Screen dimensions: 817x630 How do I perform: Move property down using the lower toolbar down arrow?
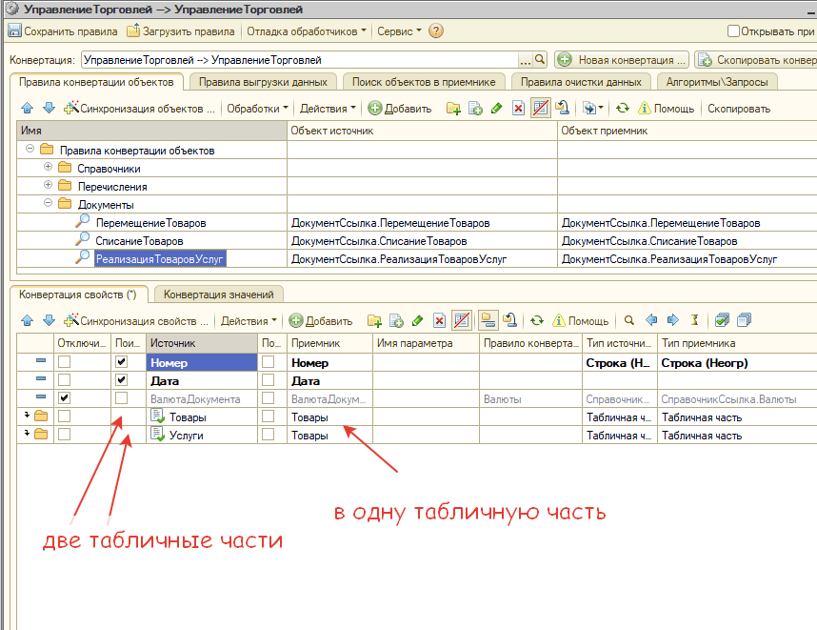tap(49, 320)
